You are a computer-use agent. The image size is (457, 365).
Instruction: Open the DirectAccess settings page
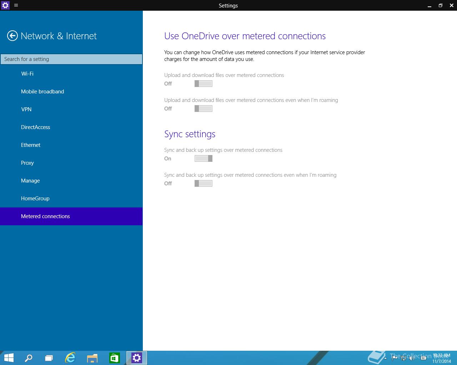pyautogui.click(x=71, y=127)
